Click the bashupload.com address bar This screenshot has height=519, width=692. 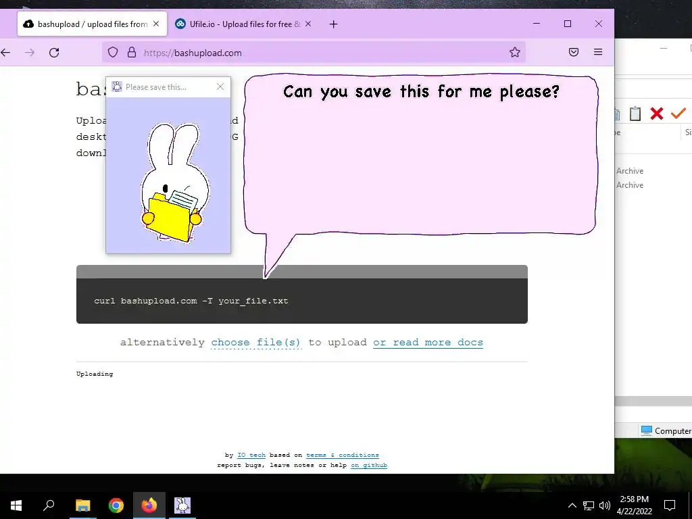[314, 53]
